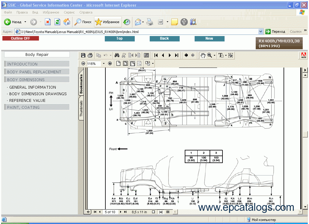Select the Zoom In magnifier tool

(210, 55)
